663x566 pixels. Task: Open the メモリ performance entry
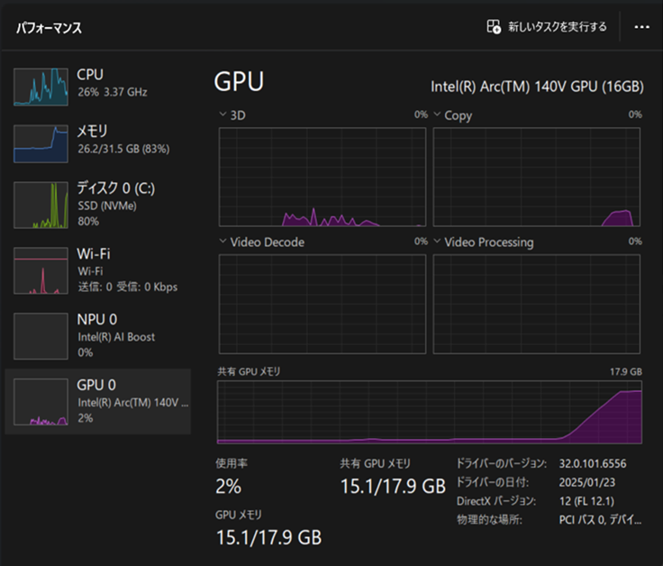pyautogui.click(x=97, y=144)
